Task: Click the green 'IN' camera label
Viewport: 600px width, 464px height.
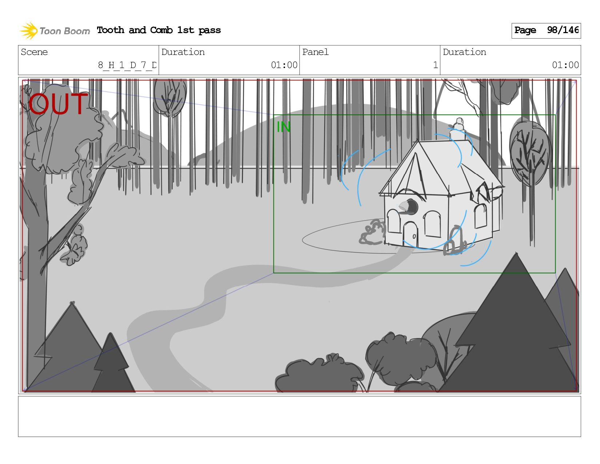Action: tap(284, 127)
